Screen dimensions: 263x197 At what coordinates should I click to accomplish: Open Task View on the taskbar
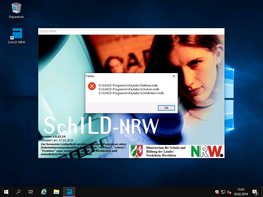tap(31, 192)
